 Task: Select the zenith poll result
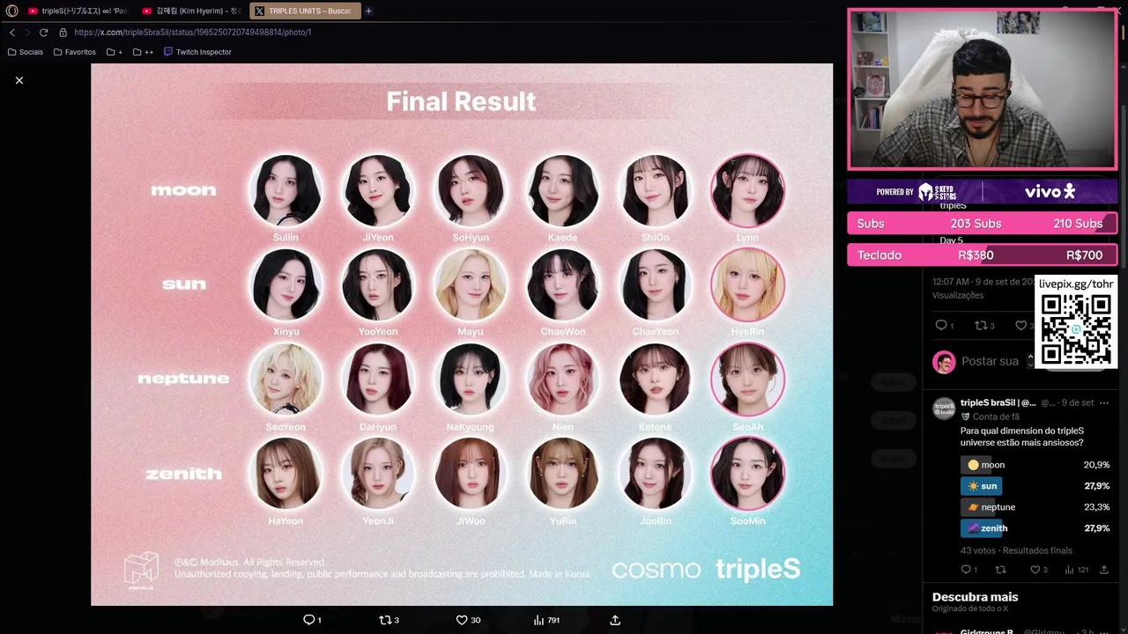pyautogui.click(x=1035, y=528)
